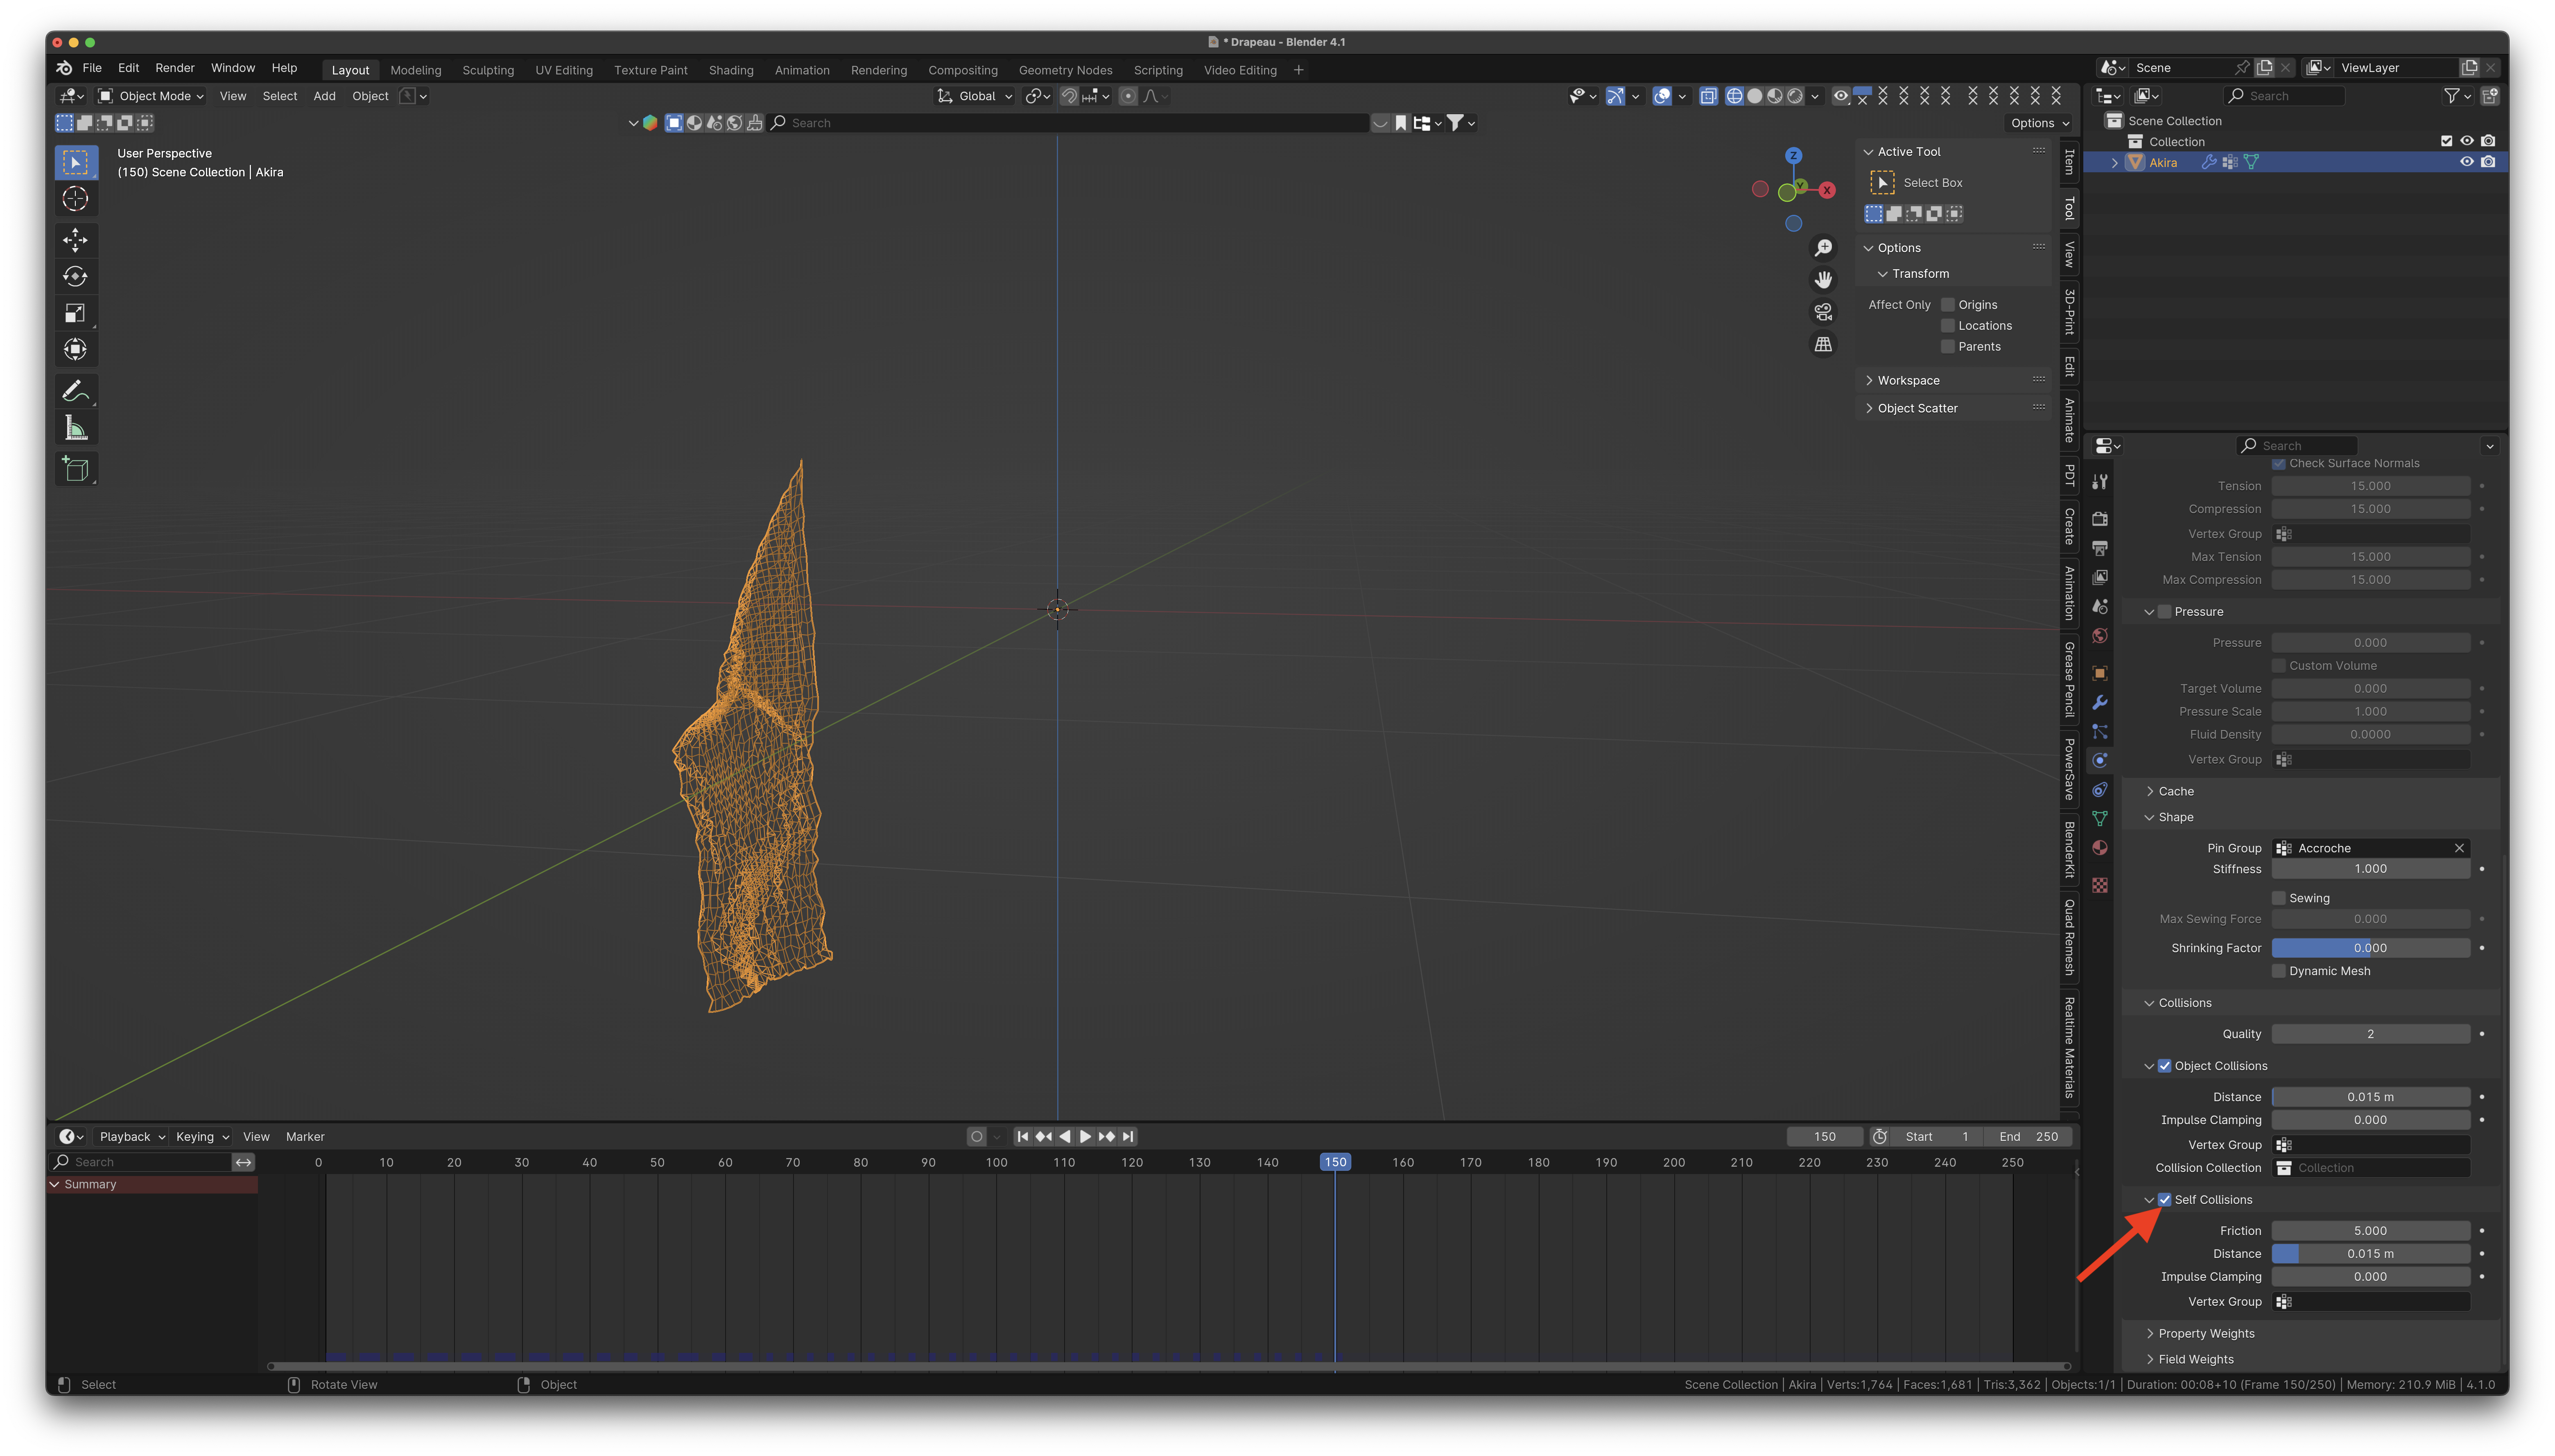Open the Render properties tab icon
Image resolution: width=2555 pixels, height=1456 pixels.
coord(2100,519)
